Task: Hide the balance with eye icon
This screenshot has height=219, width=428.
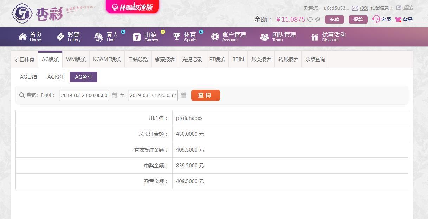Action: pos(318,19)
